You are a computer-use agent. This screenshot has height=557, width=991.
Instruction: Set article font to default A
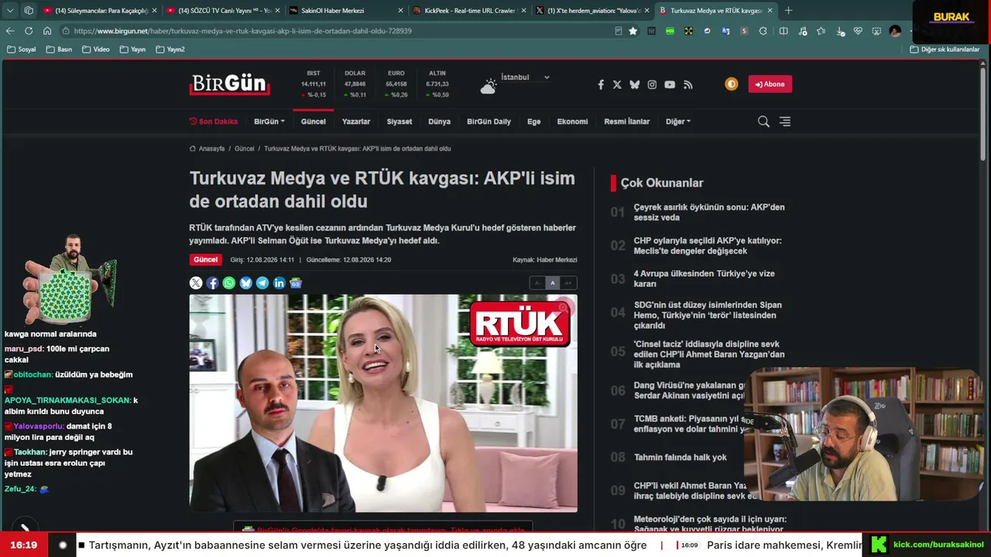553,283
